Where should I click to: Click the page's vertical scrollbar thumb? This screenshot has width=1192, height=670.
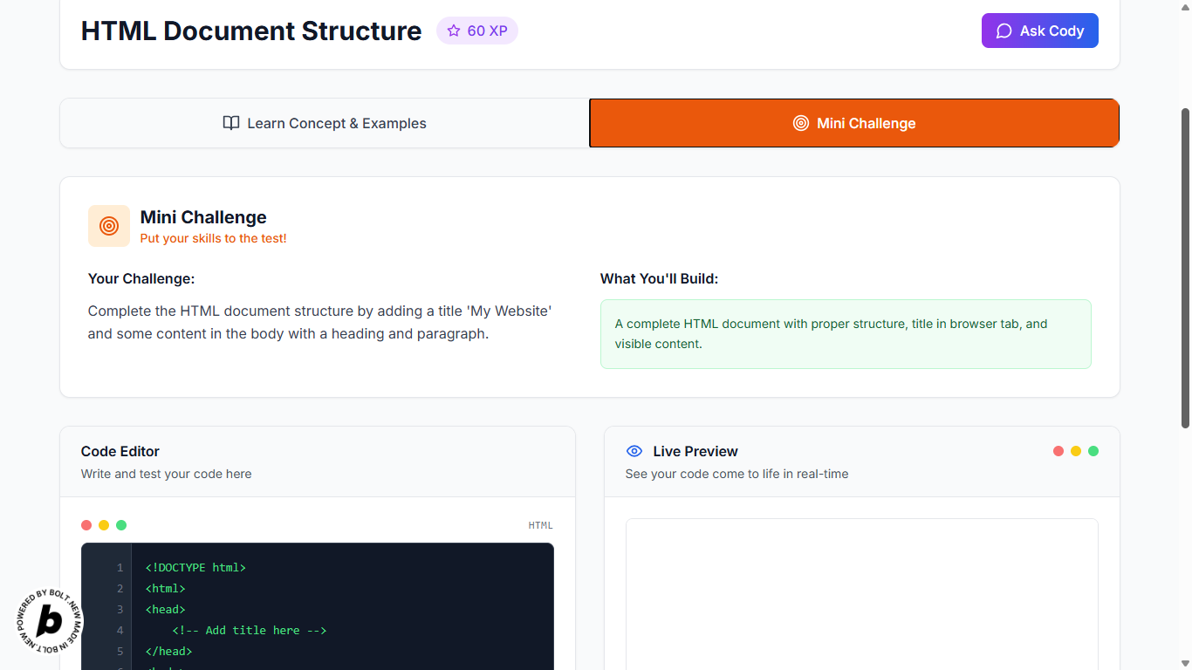click(x=1185, y=262)
